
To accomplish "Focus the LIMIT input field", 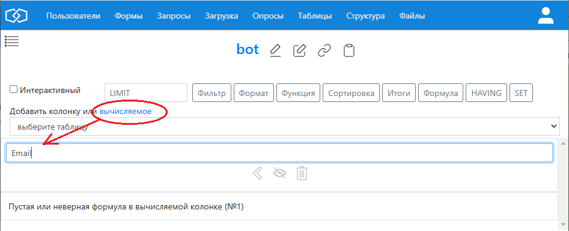I will click(x=146, y=93).
